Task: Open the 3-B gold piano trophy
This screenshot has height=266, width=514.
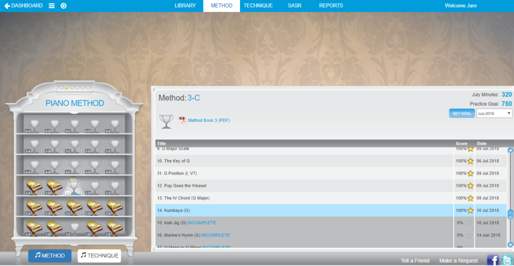Action: [54, 187]
